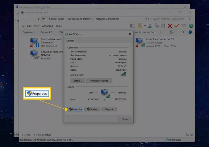Expand the Organize dropdown
The image size is (209, 147).
click(x=29, y=32)
